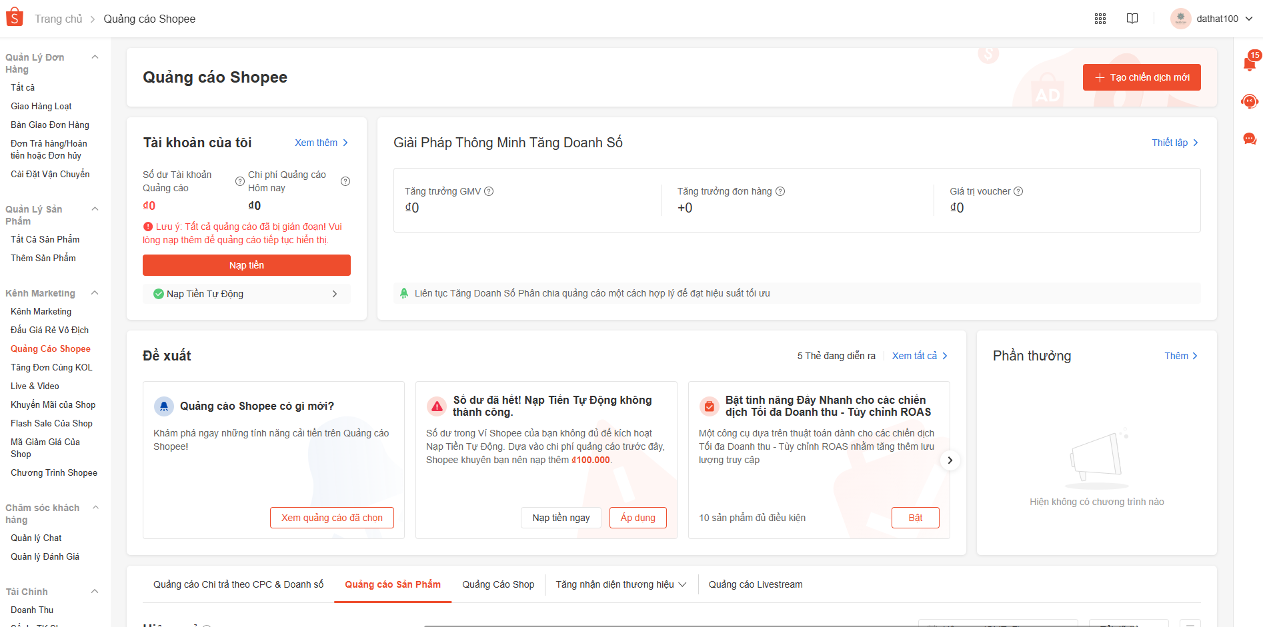Open the apps grid menu icon
Screen dimensions: 1263x627
click(1100, 19)
